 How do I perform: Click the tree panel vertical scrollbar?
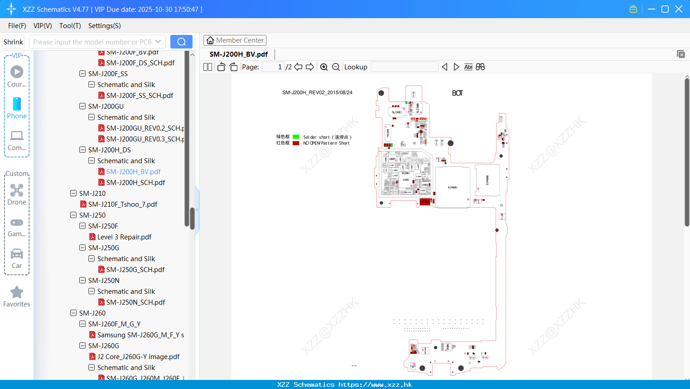[x=192, y=219]
